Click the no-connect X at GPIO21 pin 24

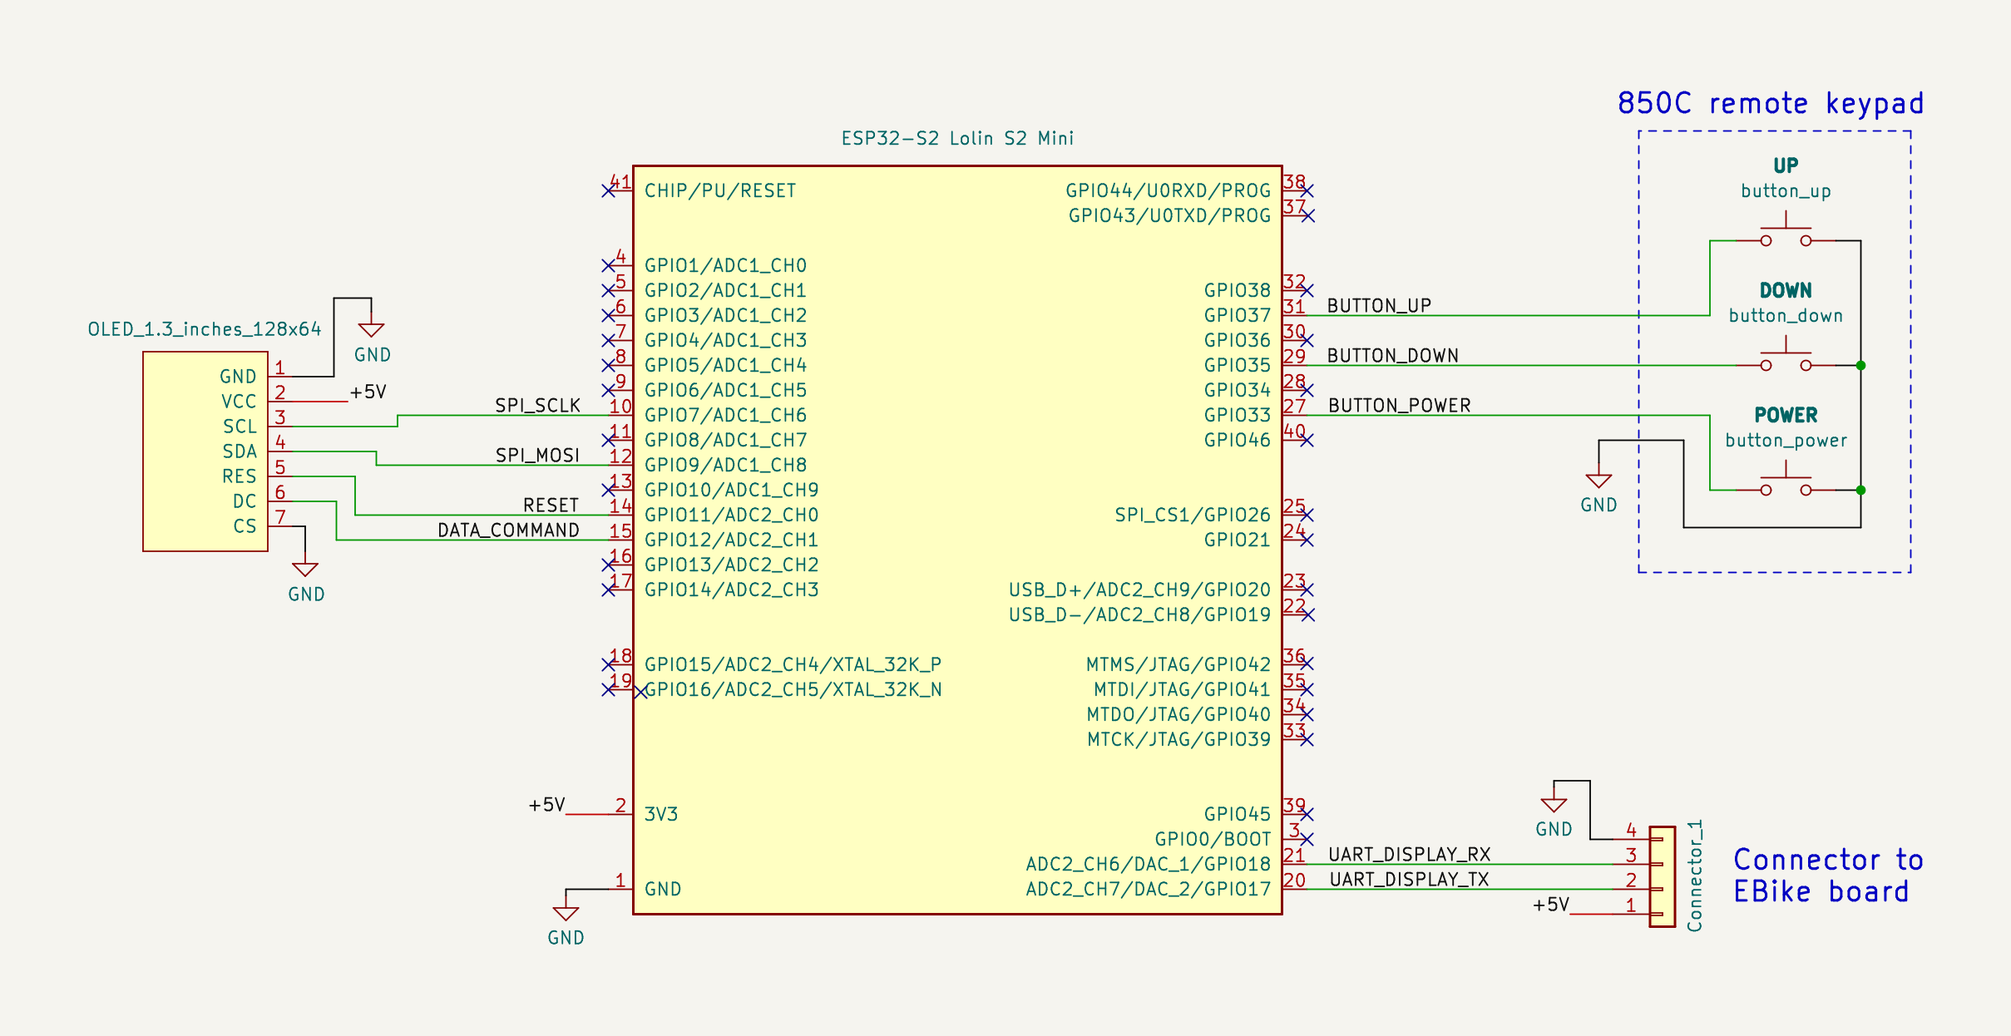(x=1307, y=540)
